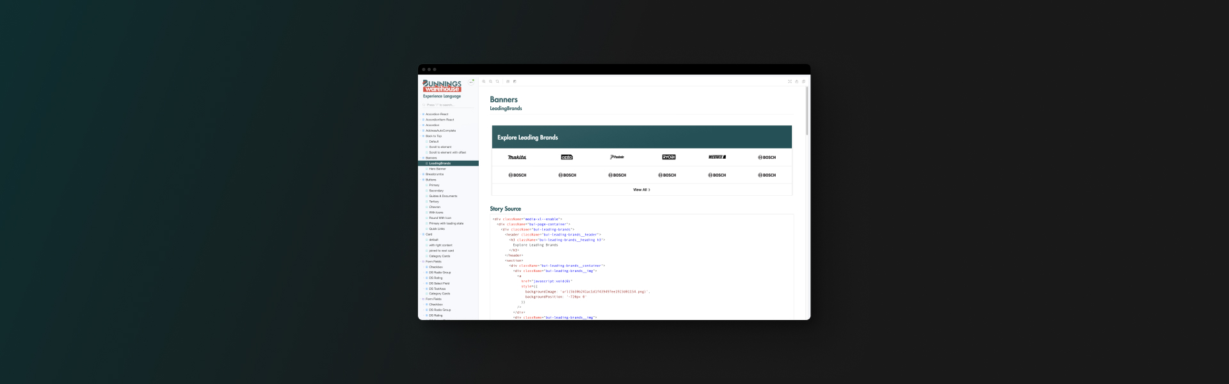Select the Chevron button story
Viewport: 1229px width, 384px height.
(x=435, y=207)
